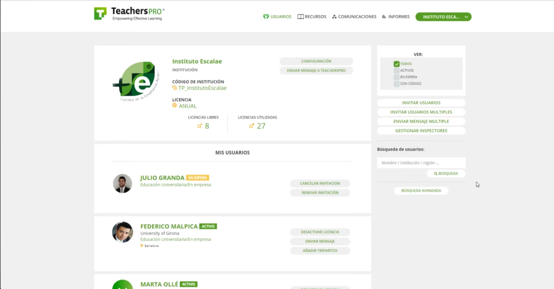
Task: Check the En Espera filter checkbox
Action: pyautogui.click(x=397, y=77)
